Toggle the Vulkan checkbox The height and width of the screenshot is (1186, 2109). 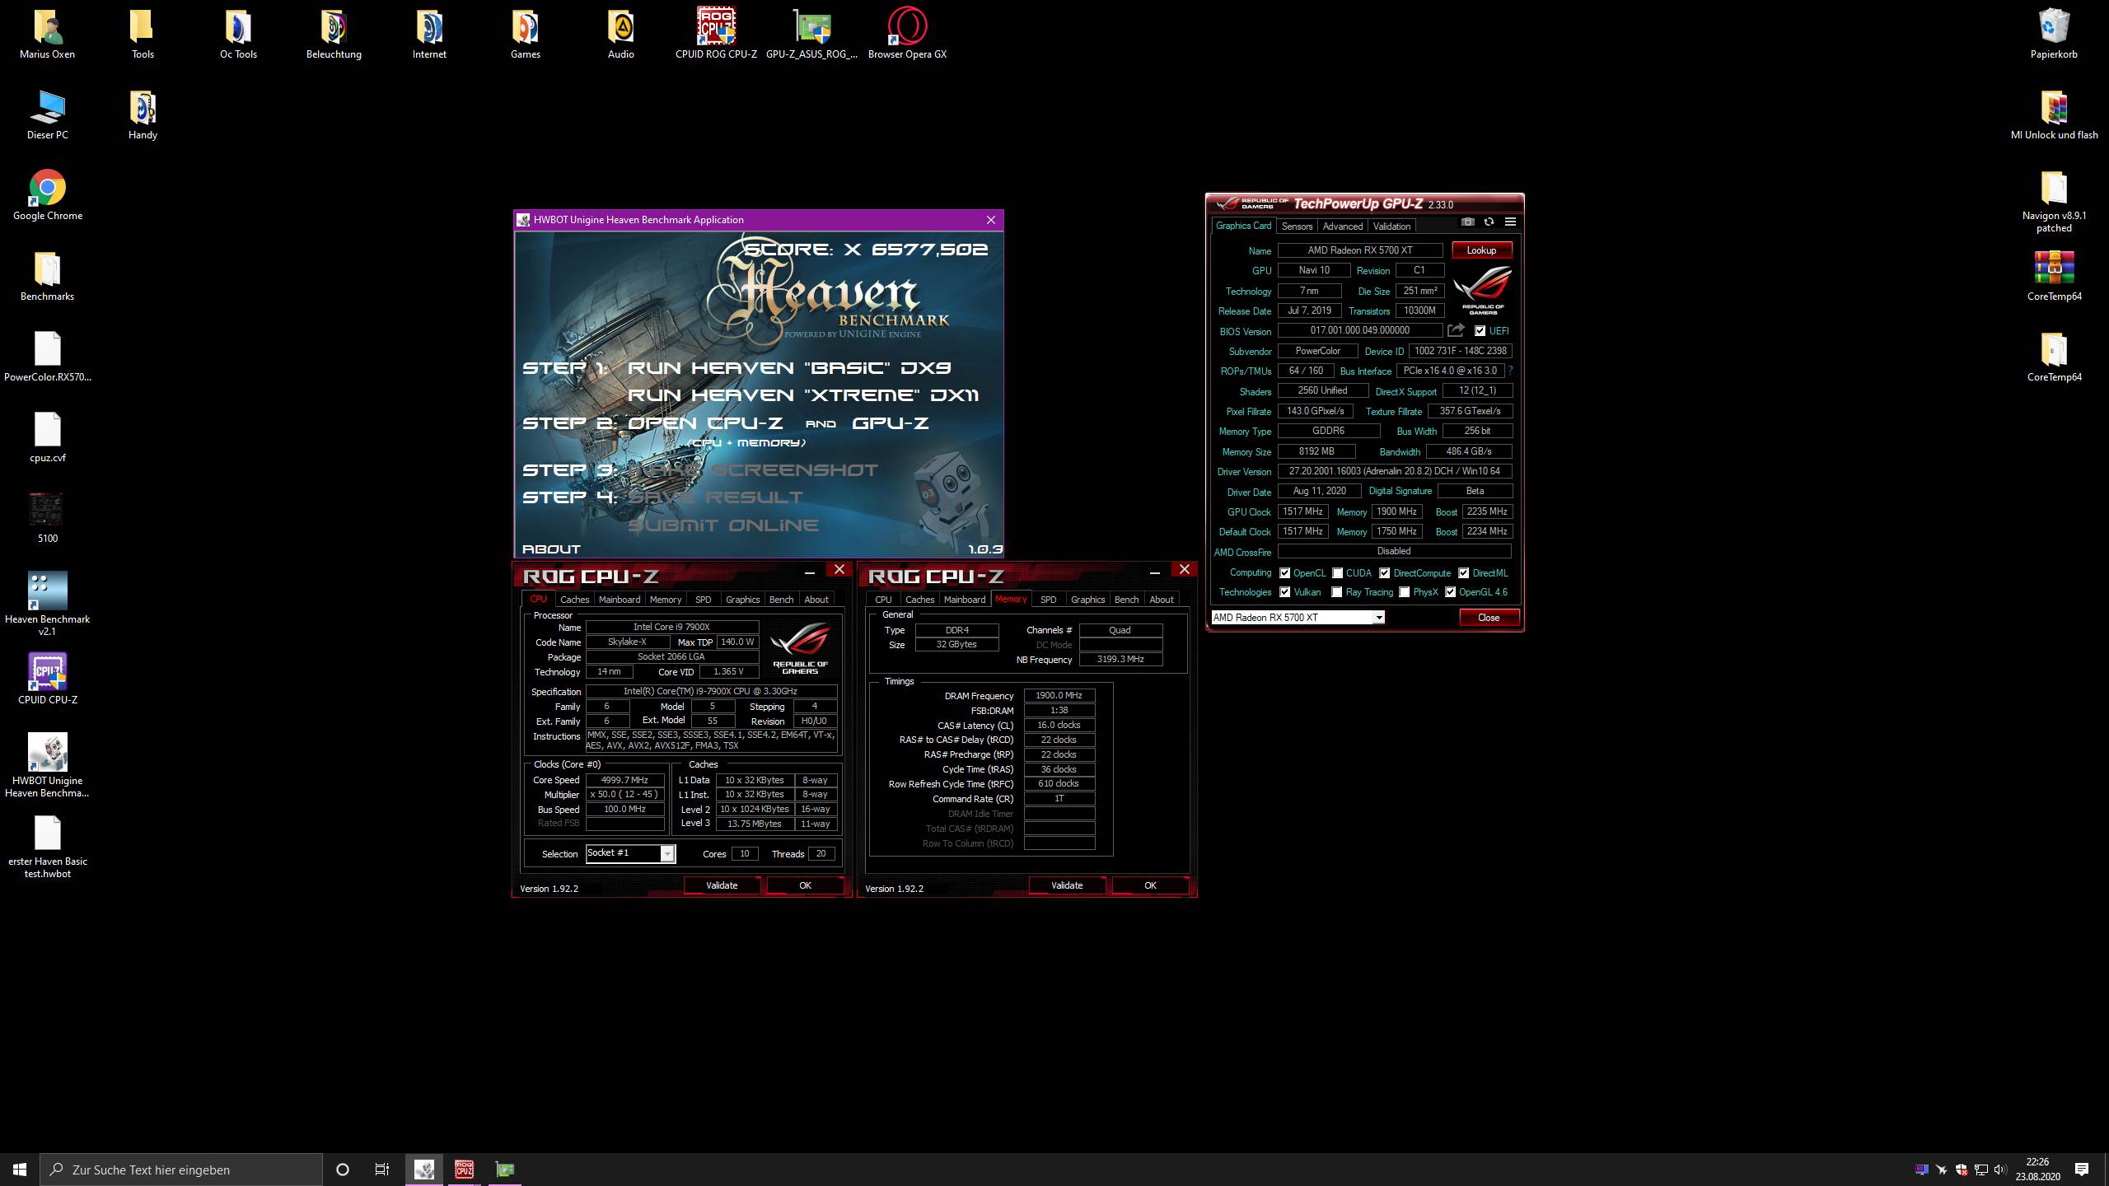point(1285,592)
